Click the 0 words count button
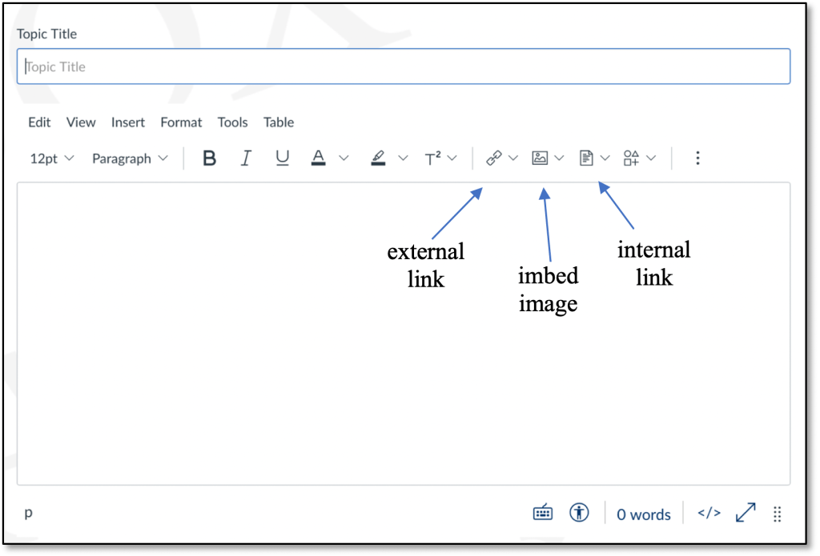The width and height of the screenshot is (820, 556). (x=643, y=514)
